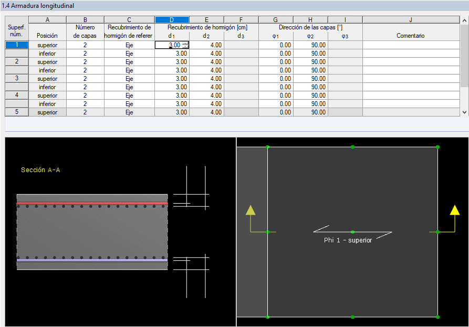Select row header for surface 3

click(x=16, y=78)
